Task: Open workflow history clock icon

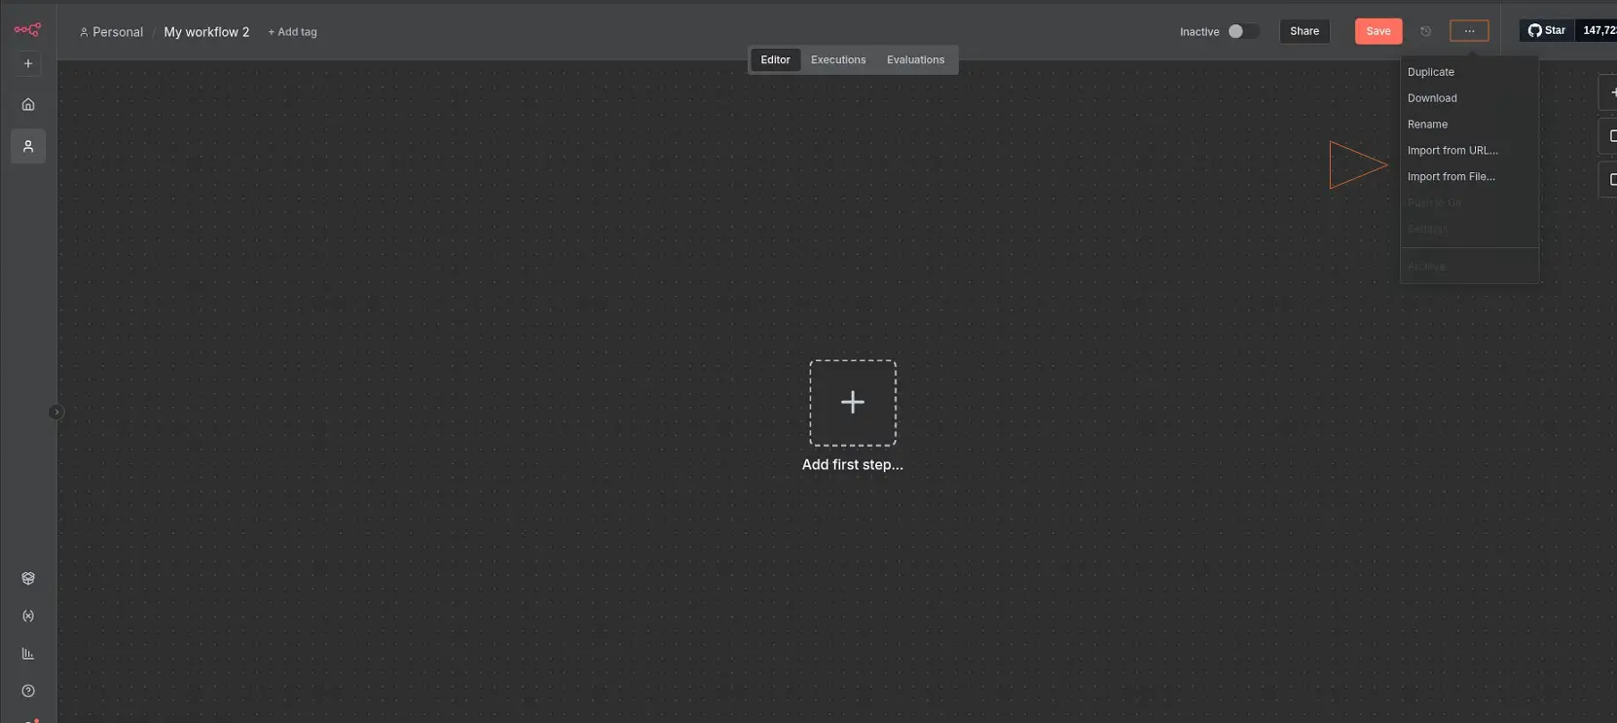Action: pyautogui.click(x=1426, y=31)
